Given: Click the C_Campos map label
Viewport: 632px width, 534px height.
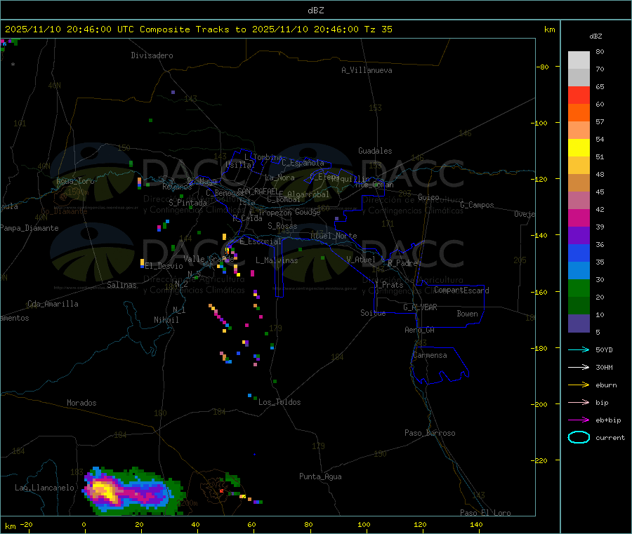Looking at the screenshot, I should [478, 205].
